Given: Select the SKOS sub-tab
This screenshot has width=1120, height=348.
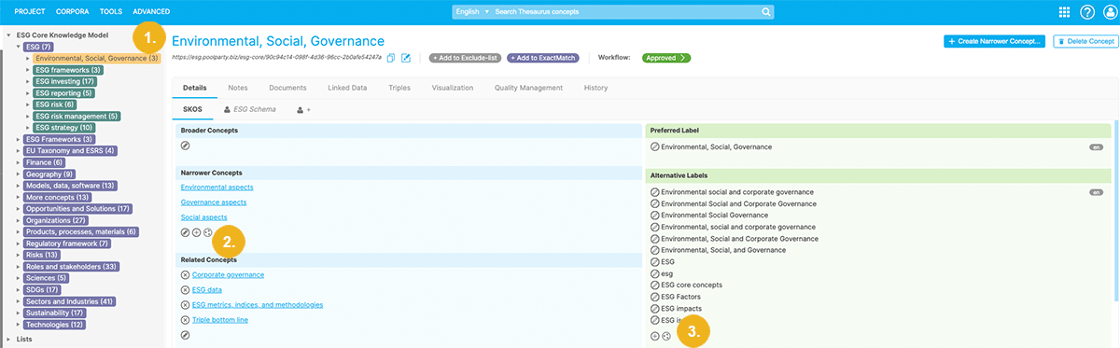Looking at the screenshot, I should (x=191, y=110).
